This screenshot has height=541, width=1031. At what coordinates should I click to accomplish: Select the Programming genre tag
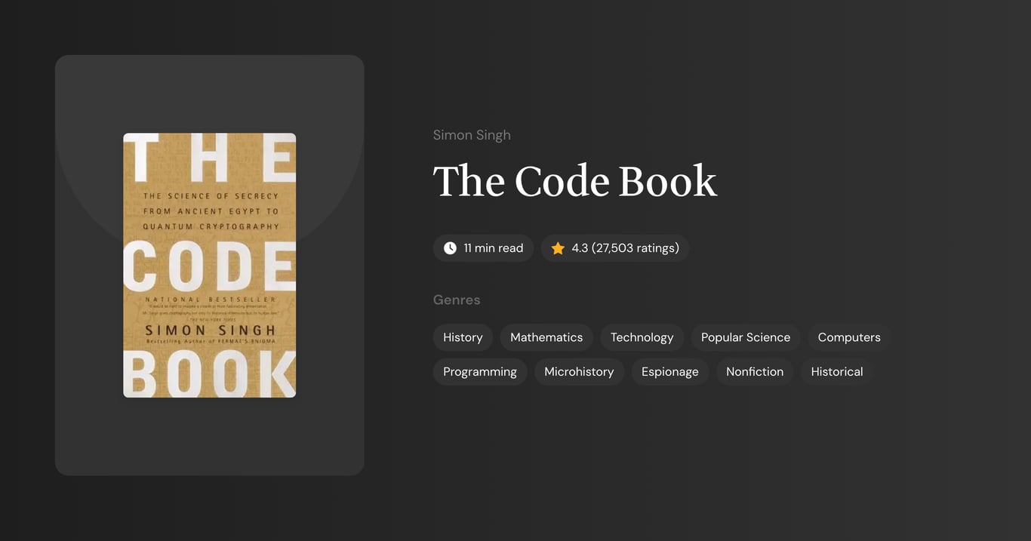click(x=479, y=372)
